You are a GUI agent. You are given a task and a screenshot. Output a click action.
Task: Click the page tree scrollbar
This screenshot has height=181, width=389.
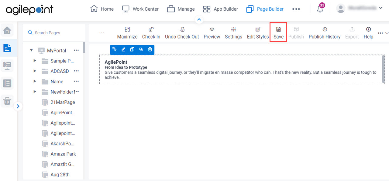pyautogui.click(x=84, y=47)
